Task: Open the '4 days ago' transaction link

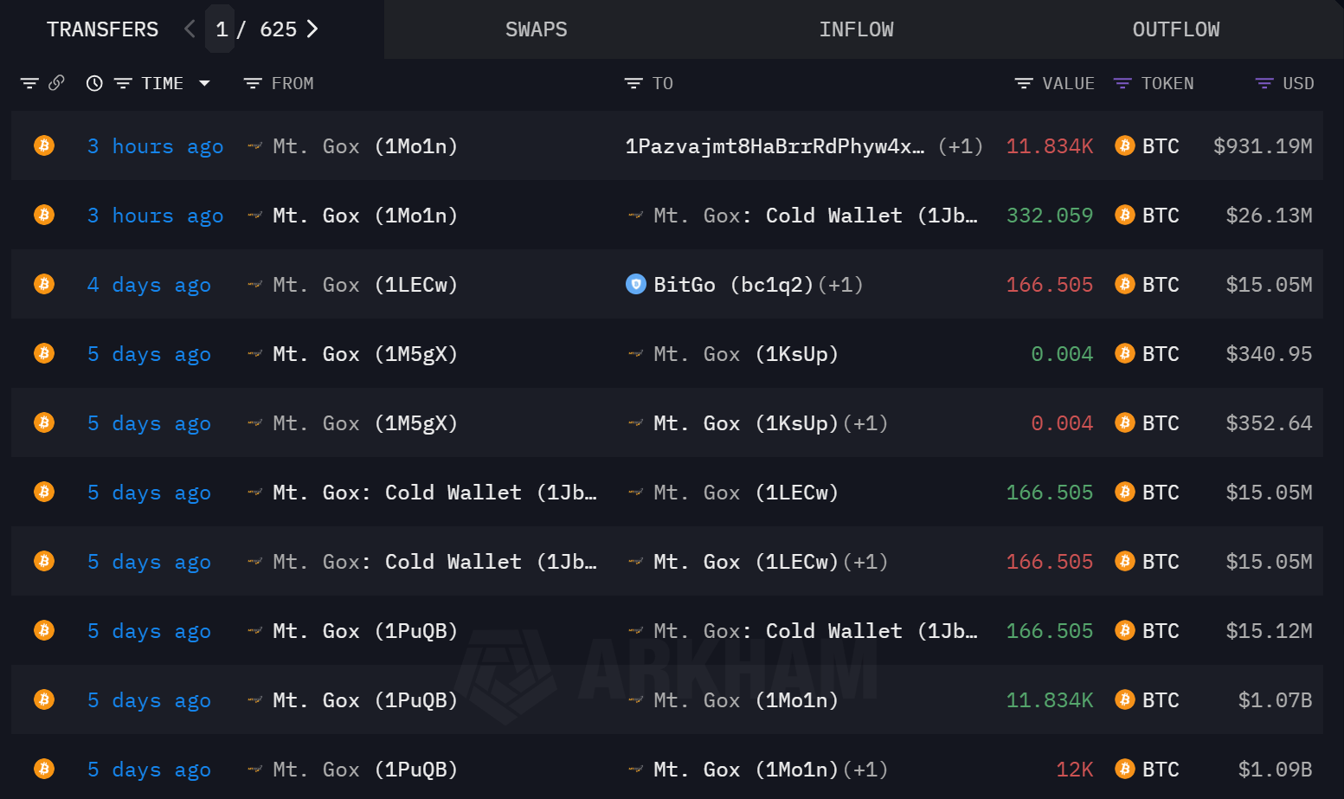Action: (x=149, y=285)
